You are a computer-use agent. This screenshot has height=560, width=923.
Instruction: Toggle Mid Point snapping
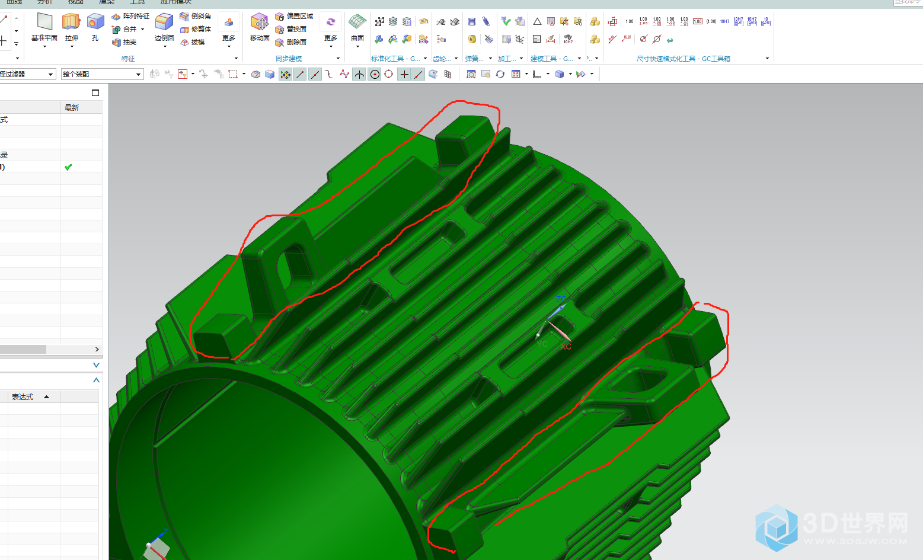click(315, 74)
